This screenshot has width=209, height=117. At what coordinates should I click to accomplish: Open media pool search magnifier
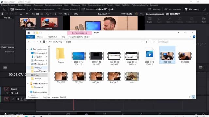click(47, 14)
